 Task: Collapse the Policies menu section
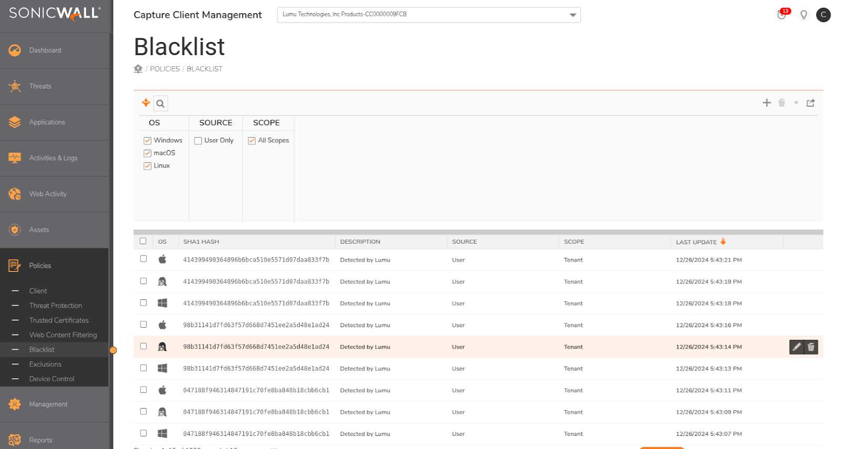[40, 266]
